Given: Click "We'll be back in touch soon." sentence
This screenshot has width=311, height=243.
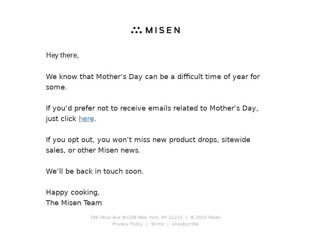Looking at the screenshot, I should click(94, 171).
